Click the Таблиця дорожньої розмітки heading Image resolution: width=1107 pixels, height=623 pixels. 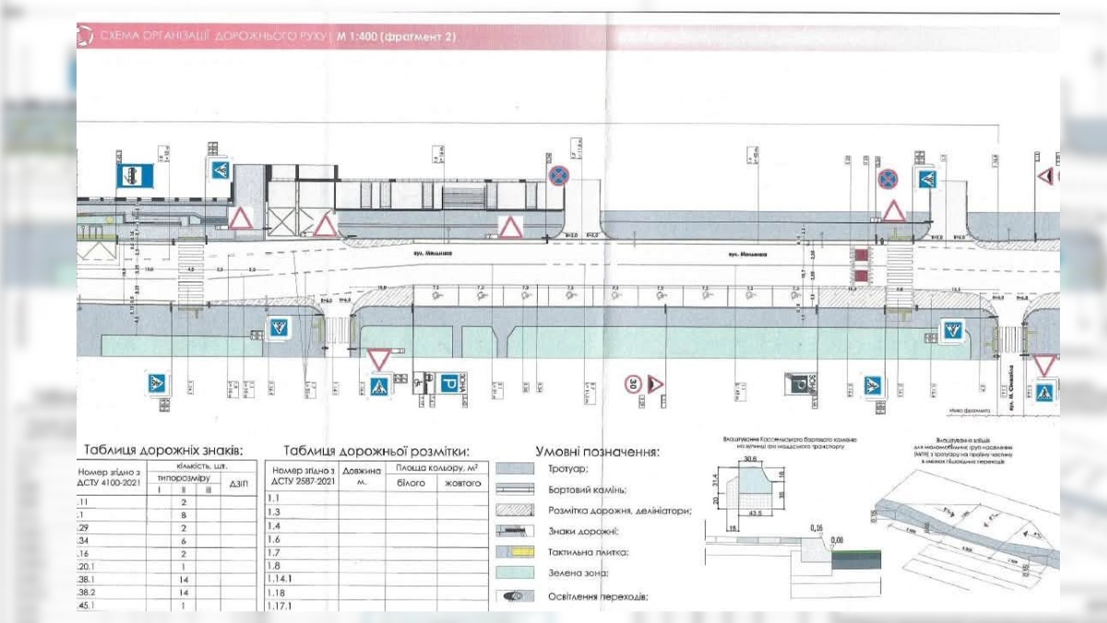(376, 450)
